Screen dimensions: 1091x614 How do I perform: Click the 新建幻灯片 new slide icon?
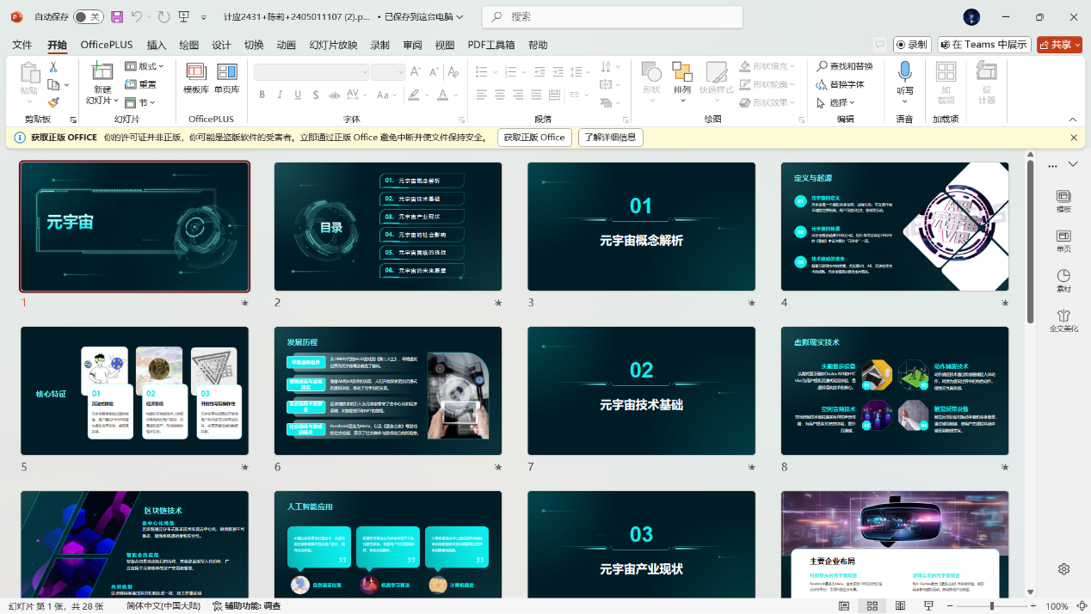click(x=102, y=72)
